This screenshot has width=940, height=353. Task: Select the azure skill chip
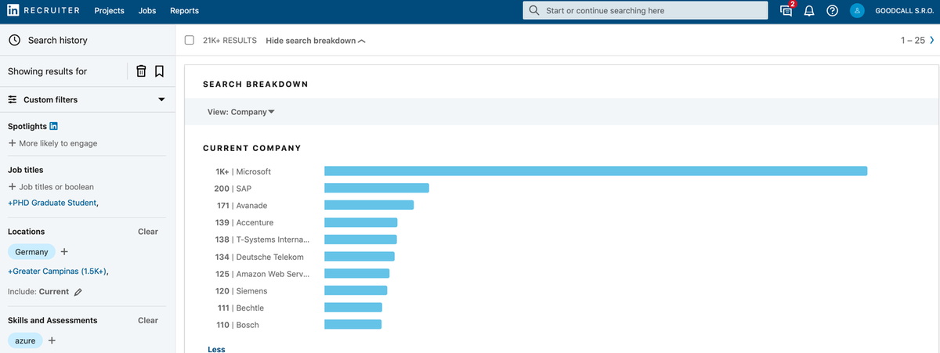pyautogui.click(x=25, y=340)
